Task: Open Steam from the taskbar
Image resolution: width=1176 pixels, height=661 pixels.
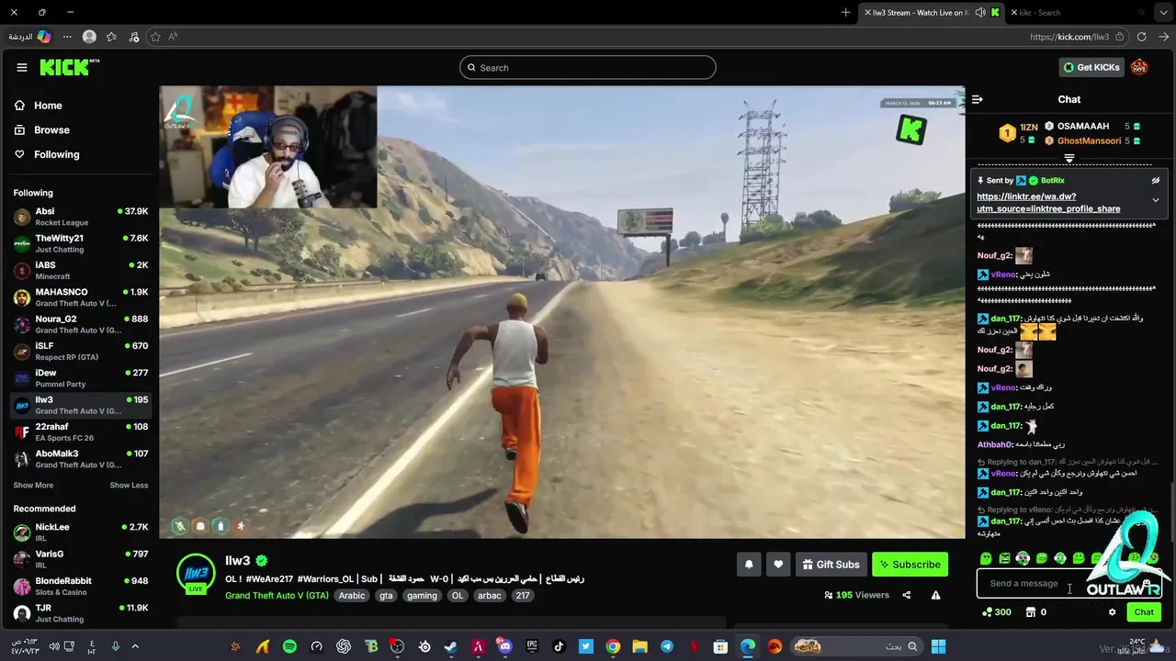Action: click(x=451, y=646)
